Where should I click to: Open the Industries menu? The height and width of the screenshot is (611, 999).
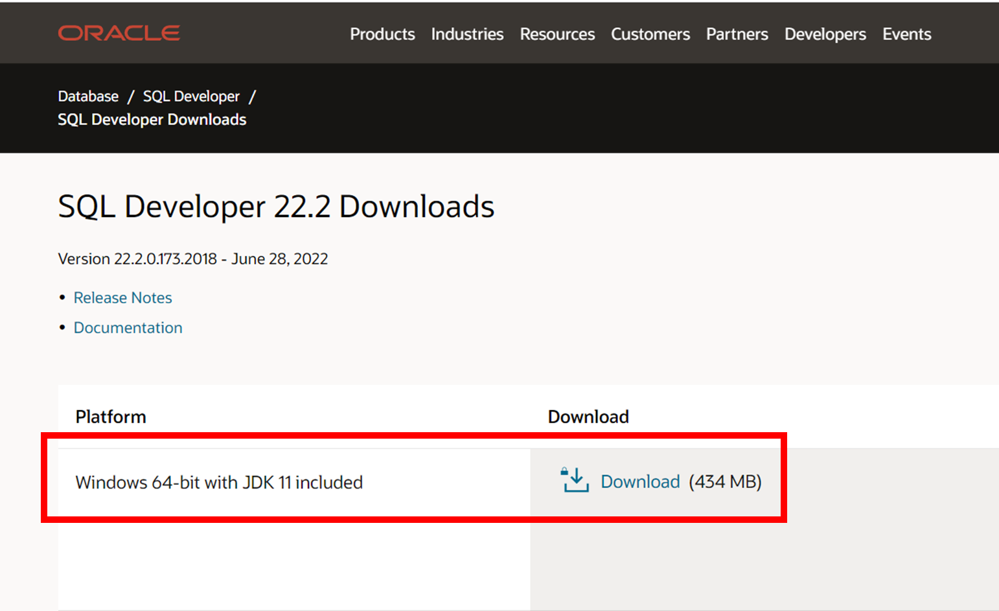pos(467,34)
